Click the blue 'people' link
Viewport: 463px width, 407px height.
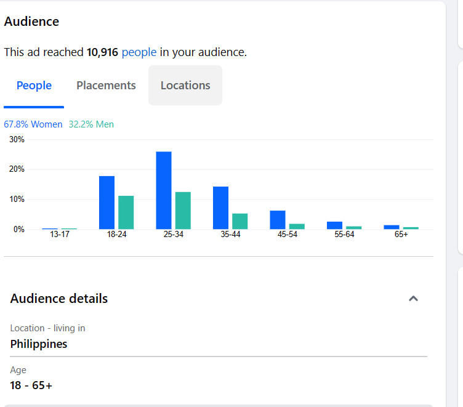click(x=139, y=52)
